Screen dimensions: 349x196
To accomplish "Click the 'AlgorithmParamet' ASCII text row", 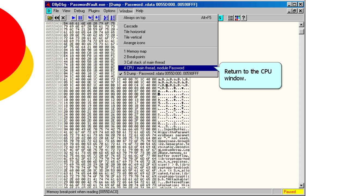I will (173, 132).
